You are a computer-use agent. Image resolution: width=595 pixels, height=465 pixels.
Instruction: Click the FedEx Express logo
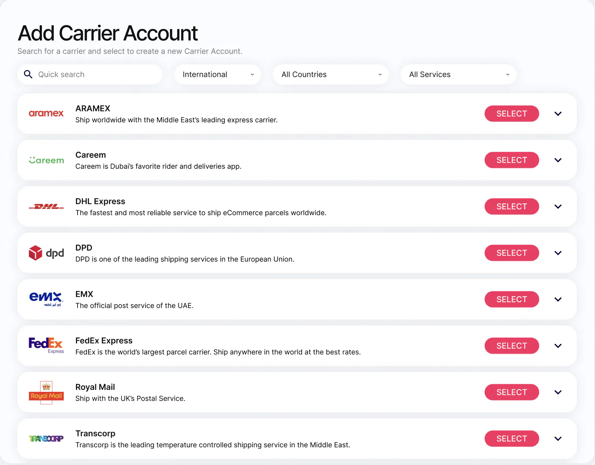point(46,345)
